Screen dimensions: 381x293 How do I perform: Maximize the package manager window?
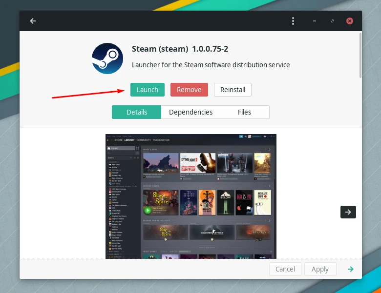tap(332, 21)
